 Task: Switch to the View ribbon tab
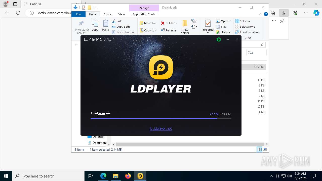[122, 14]
